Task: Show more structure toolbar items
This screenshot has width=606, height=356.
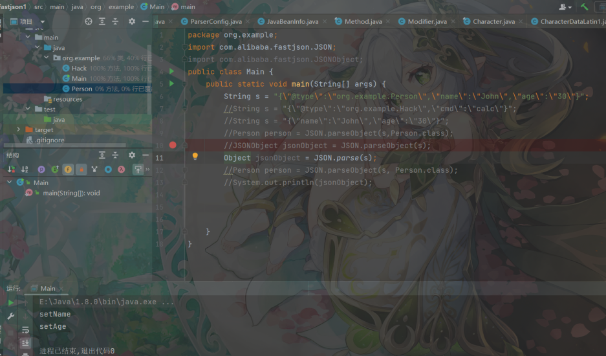Action: click(x=147, y=170)
